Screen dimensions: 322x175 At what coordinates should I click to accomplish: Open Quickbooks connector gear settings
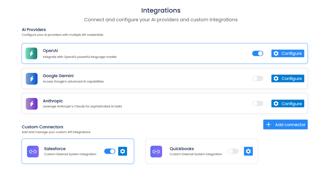click(x=248, y=151)
